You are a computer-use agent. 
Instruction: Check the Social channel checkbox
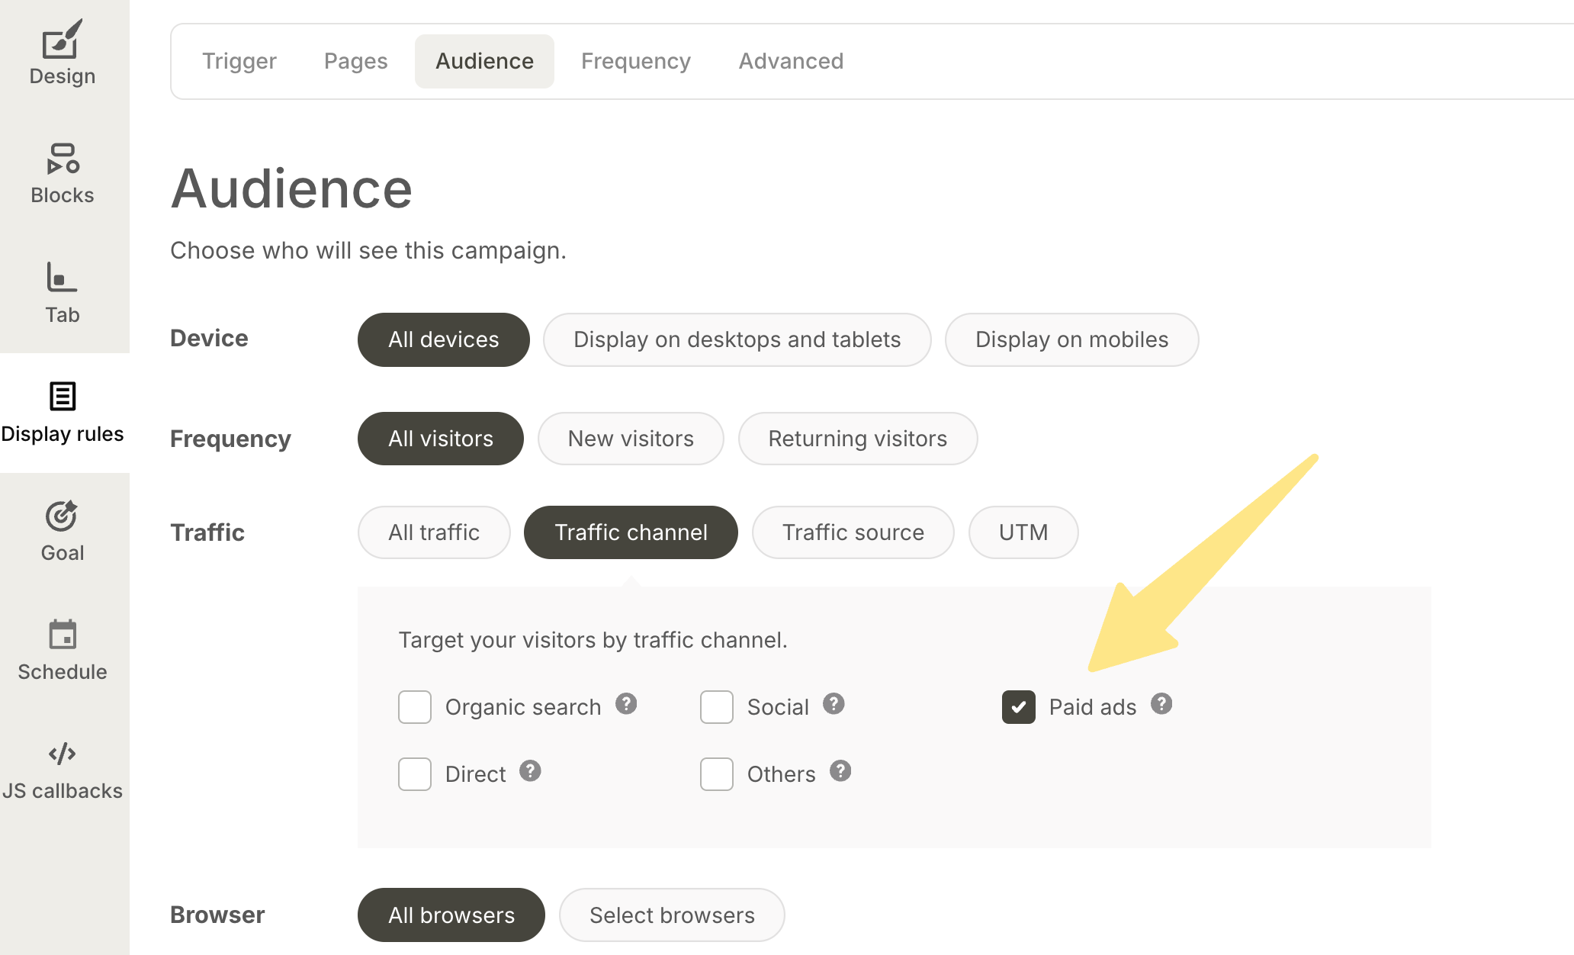point(717,707)
